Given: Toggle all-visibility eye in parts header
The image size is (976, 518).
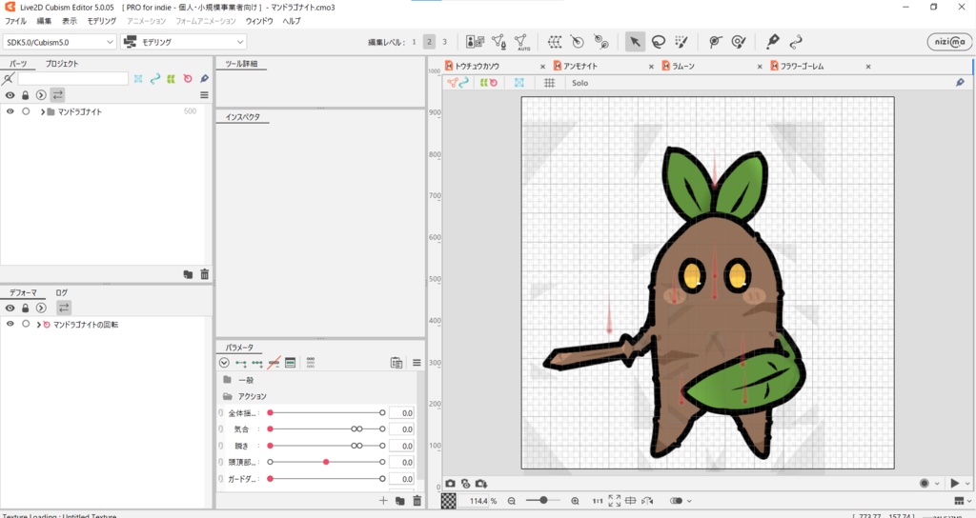Looking at the screenshot, I should pyautogui.click(x=10, y=95).
